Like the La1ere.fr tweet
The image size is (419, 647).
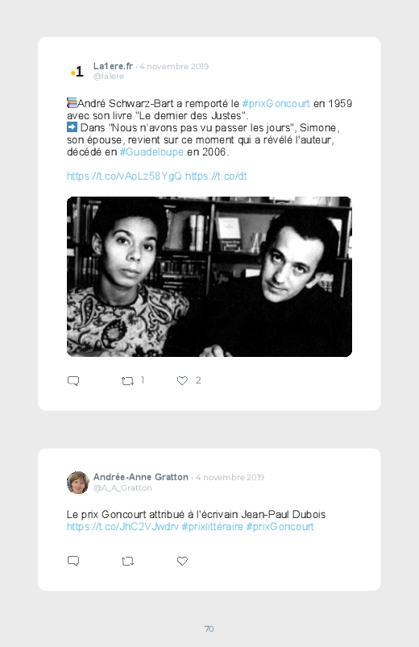(x=182, y=380)
